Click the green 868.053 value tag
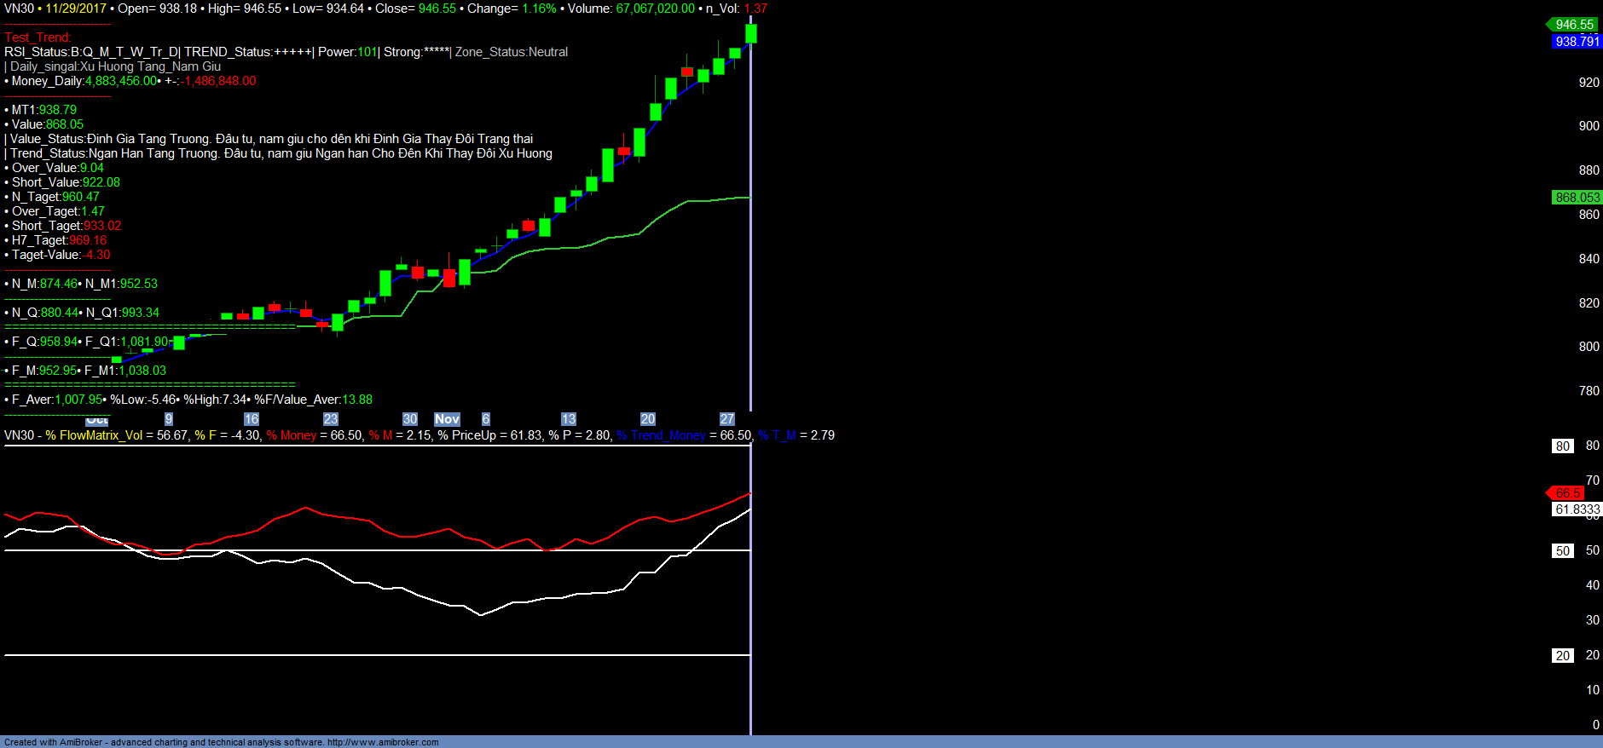This screenshot has height=748, width=1603. tap(1577, 198)
